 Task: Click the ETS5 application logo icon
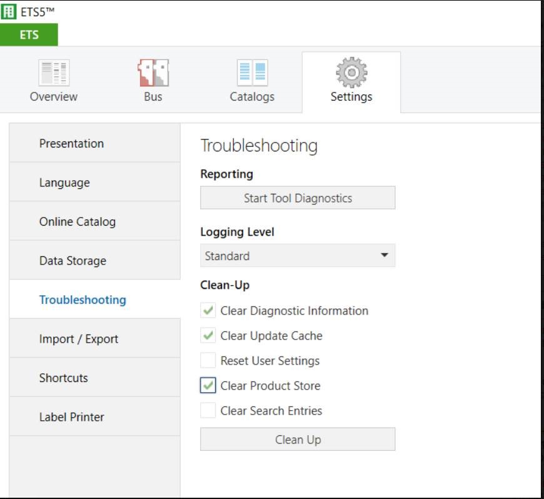(x=9, y=12)
